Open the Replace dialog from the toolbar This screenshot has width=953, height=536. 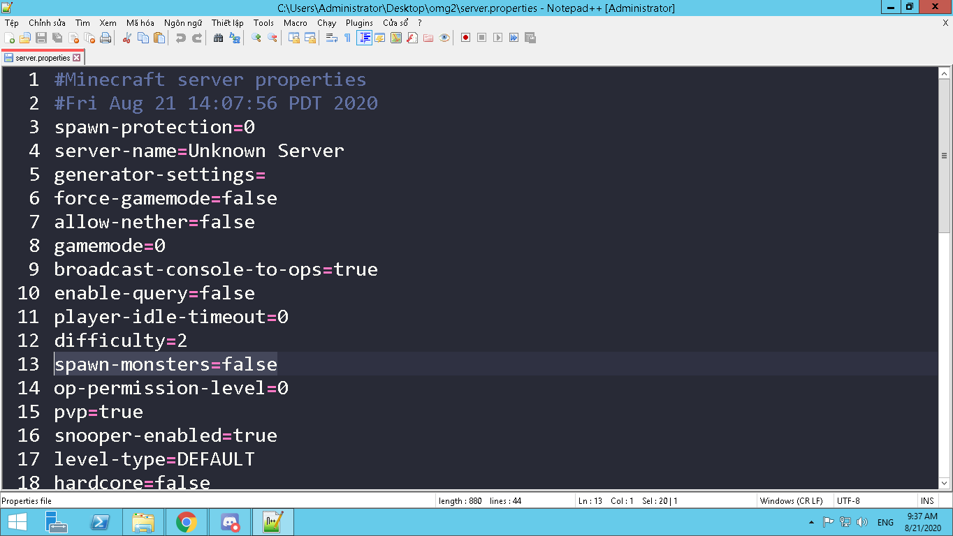pos(235,38)
